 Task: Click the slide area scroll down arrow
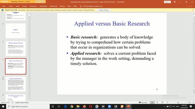coord(194,88)
